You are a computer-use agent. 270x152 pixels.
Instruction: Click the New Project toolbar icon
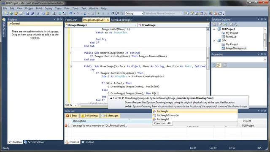(7, 14)
